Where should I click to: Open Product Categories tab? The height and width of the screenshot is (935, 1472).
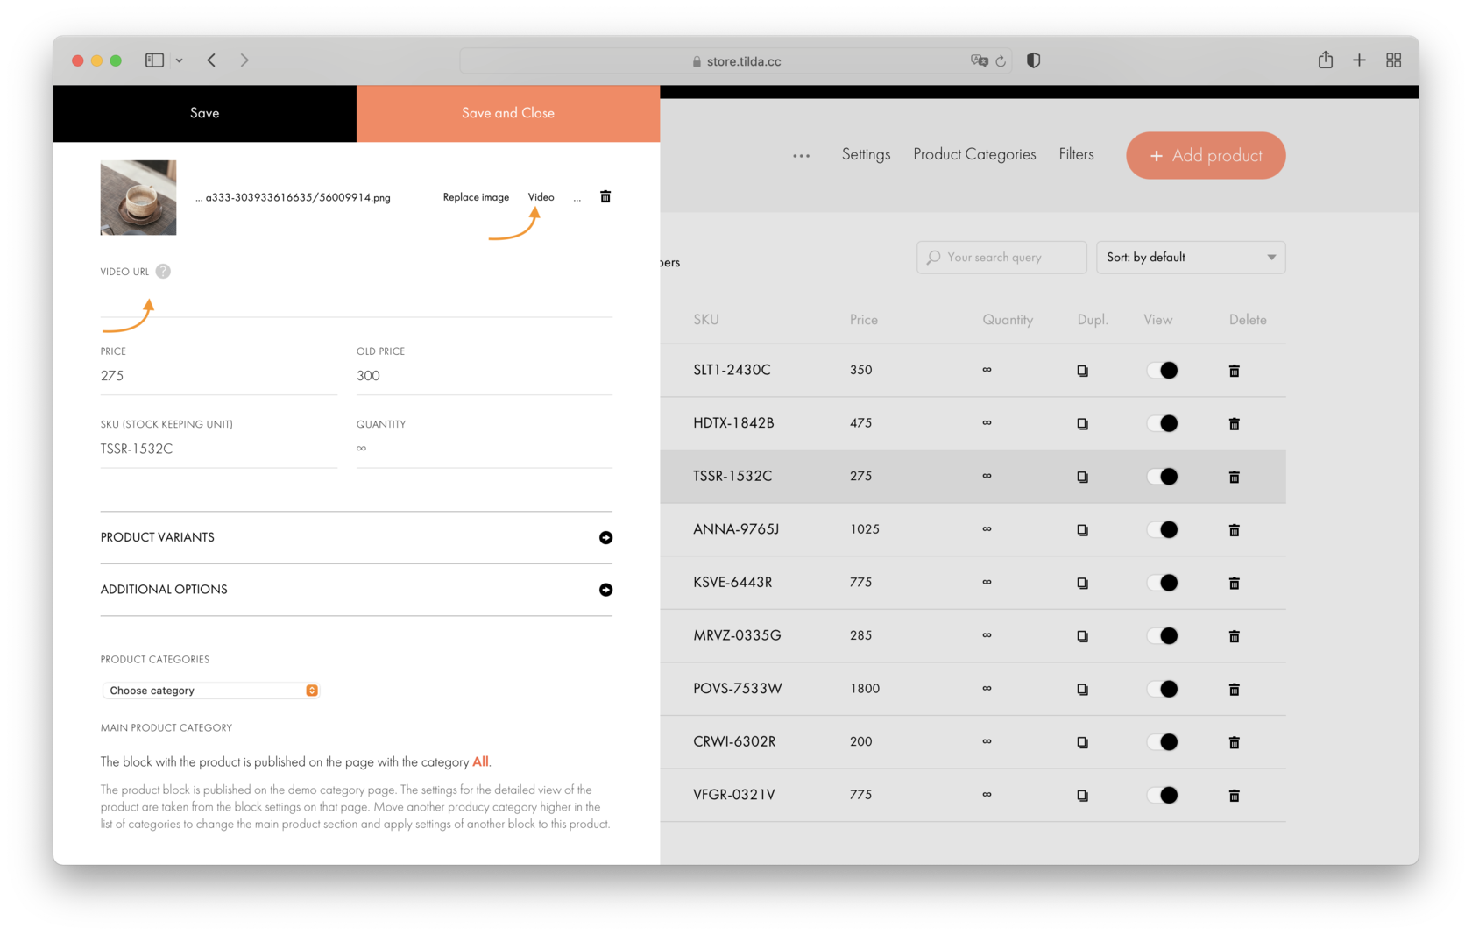974,154
